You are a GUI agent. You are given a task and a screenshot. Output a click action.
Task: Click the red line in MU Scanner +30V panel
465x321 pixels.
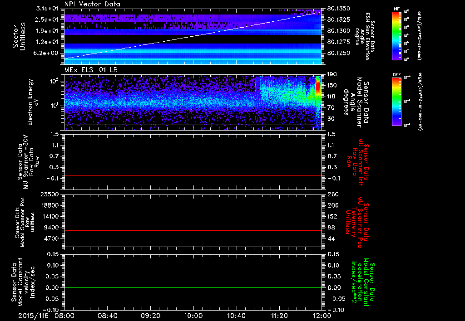[x=193, y=175]
